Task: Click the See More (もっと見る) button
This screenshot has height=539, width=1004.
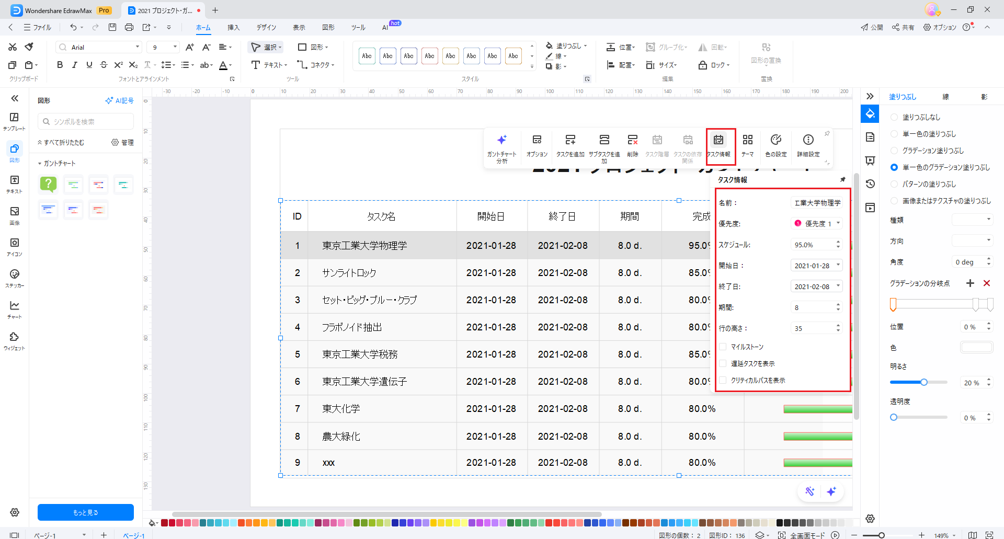Action: click(x=86, y=512)
